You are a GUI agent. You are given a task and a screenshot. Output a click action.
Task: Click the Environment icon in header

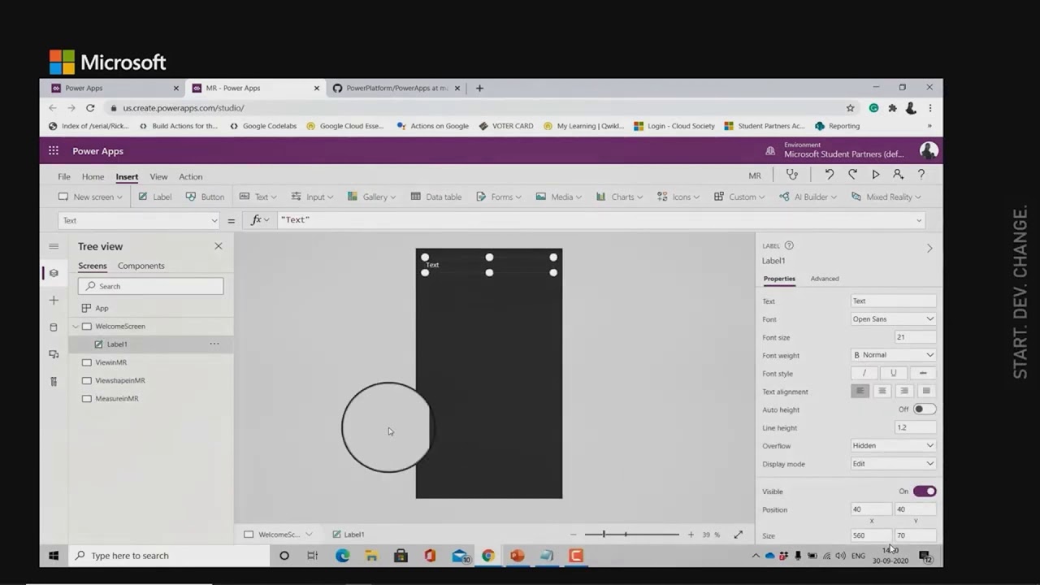point(770,150)
